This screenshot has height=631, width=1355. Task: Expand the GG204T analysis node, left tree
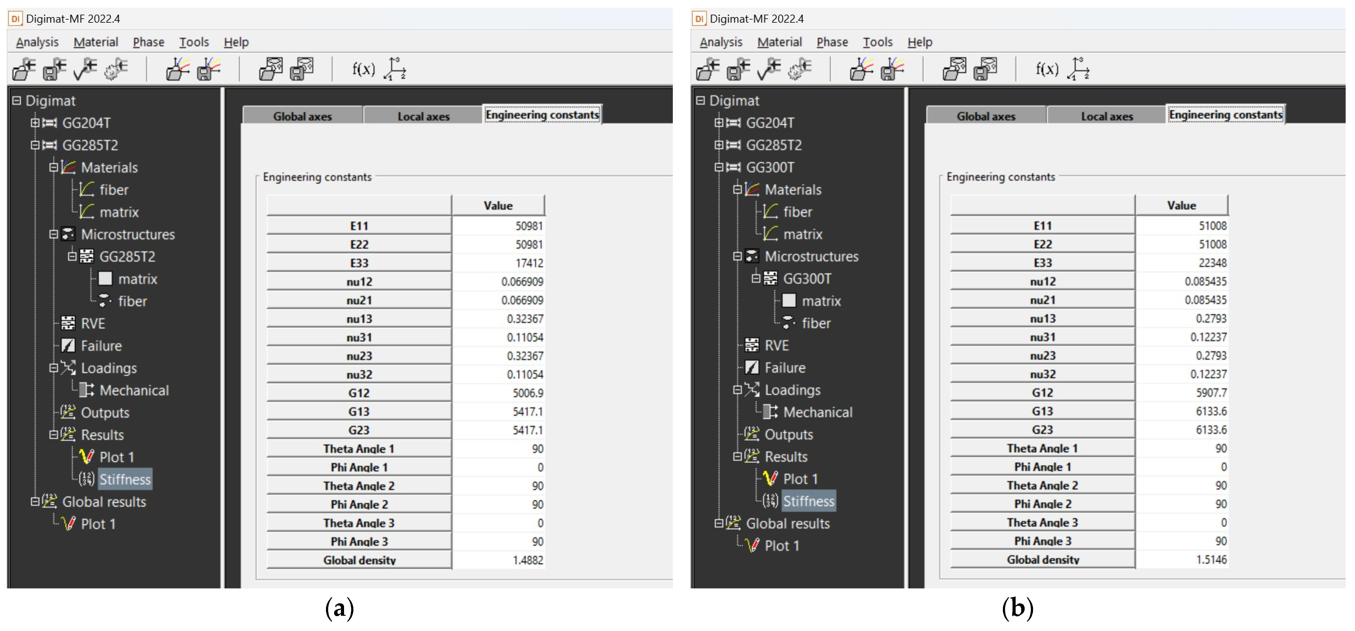(x=35, y=123)
